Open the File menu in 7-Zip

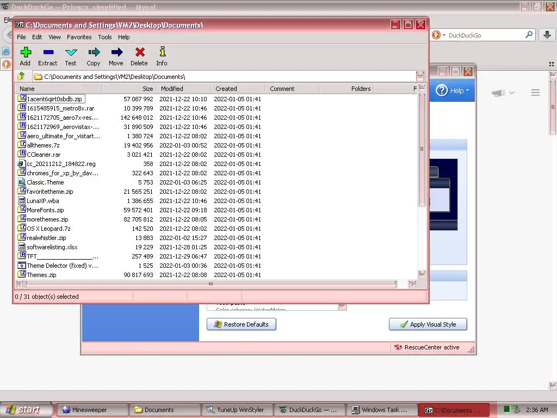21,37
